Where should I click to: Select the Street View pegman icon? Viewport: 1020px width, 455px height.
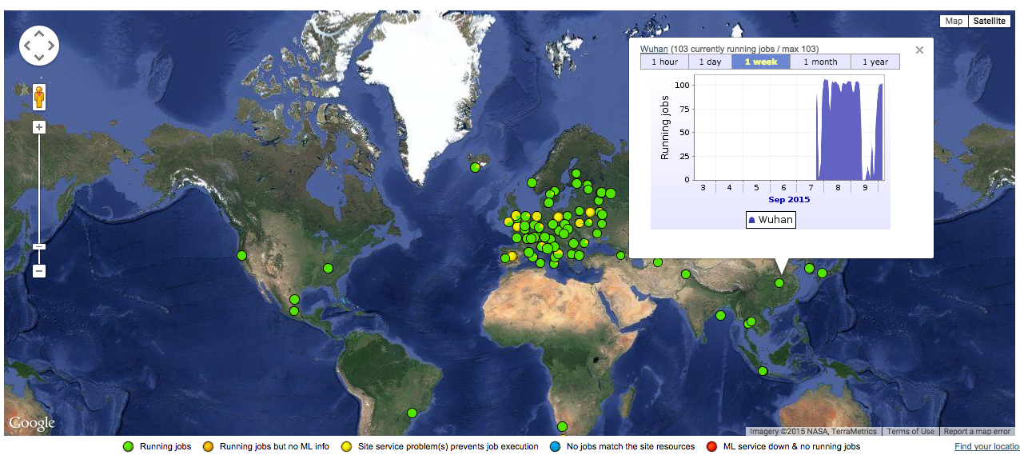click(x=39, y=97)
